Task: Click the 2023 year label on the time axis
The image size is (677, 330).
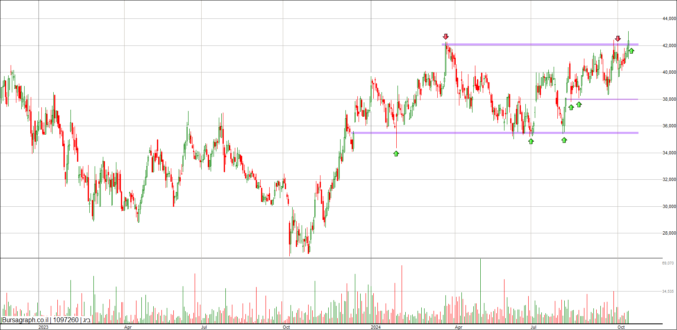Action: (x=43, y=327)
